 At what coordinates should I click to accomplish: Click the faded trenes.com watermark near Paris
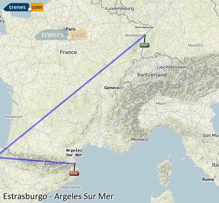tap(61, 35)
